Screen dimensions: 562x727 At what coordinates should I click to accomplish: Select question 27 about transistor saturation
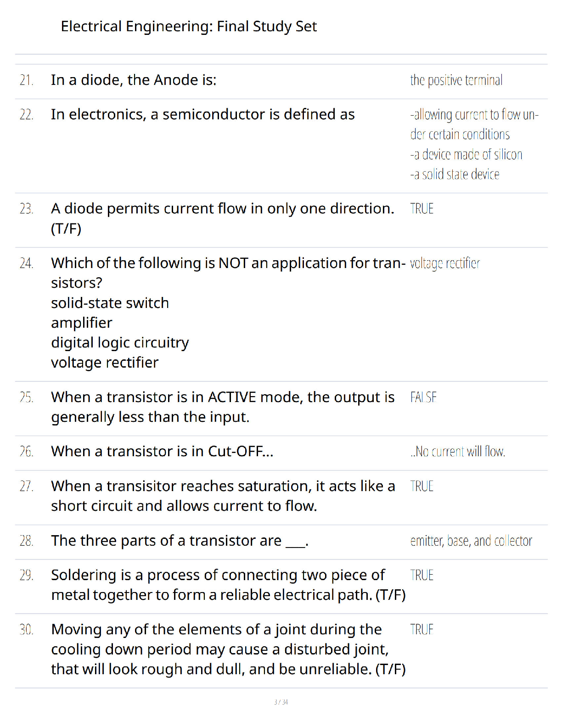coord(223,496)
